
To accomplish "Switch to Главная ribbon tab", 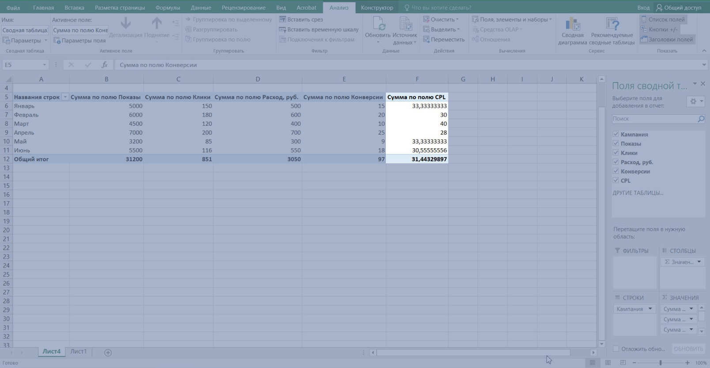I will coord(43,8).
